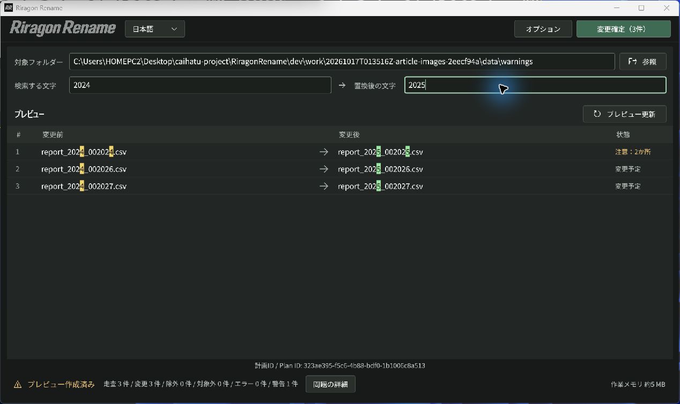This screenshot has width=680, height=404.
Task: Open the 日本語 language dropdown
Action: coord(155,29)
